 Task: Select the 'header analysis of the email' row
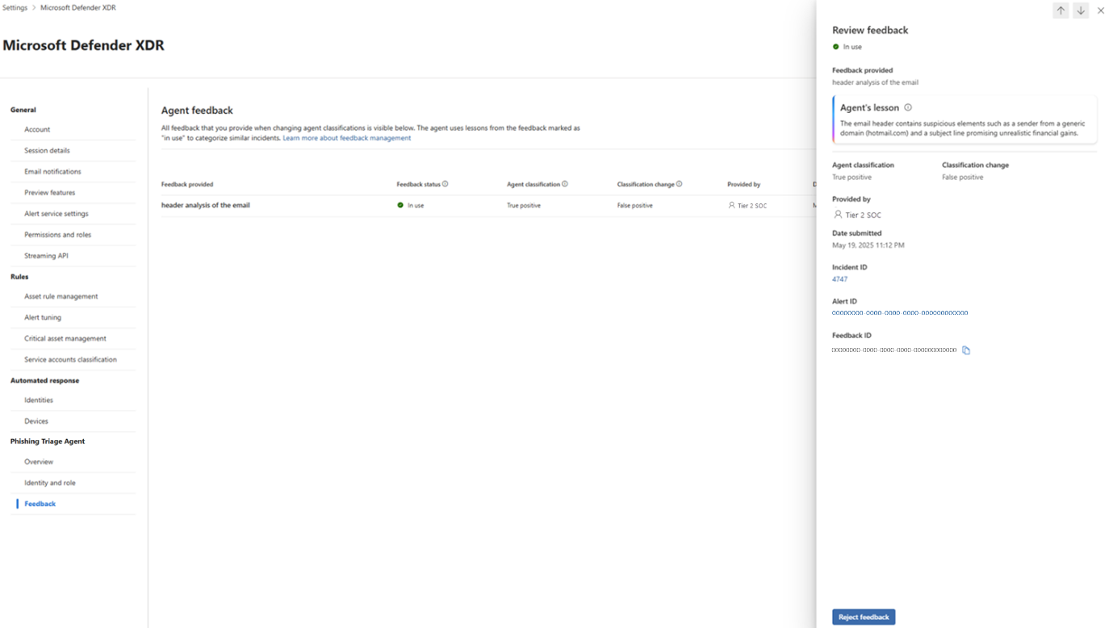tap(488, 206)
